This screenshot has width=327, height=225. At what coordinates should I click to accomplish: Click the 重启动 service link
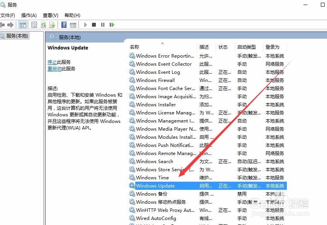54,68
